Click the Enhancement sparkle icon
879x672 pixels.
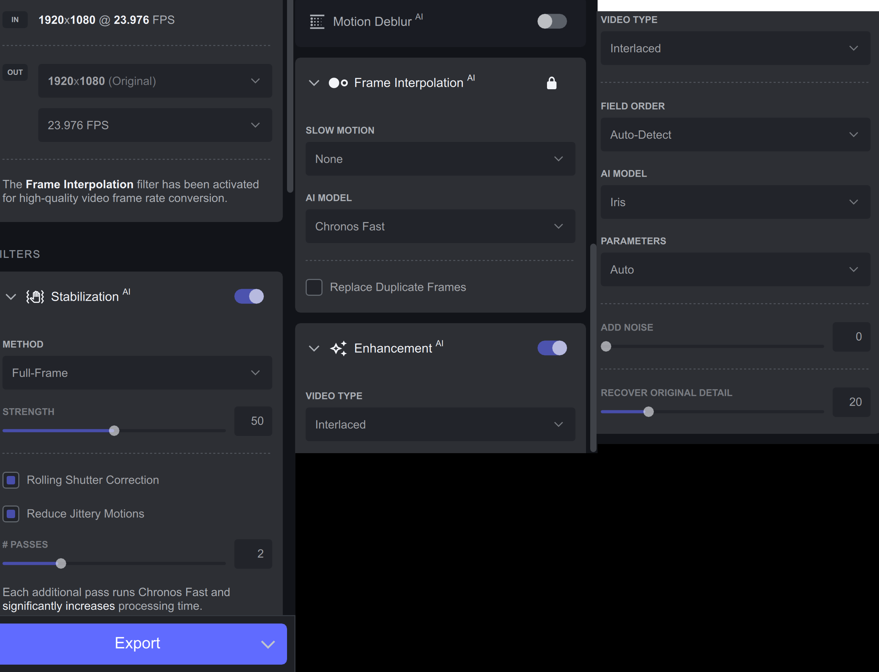click(338, 348)
